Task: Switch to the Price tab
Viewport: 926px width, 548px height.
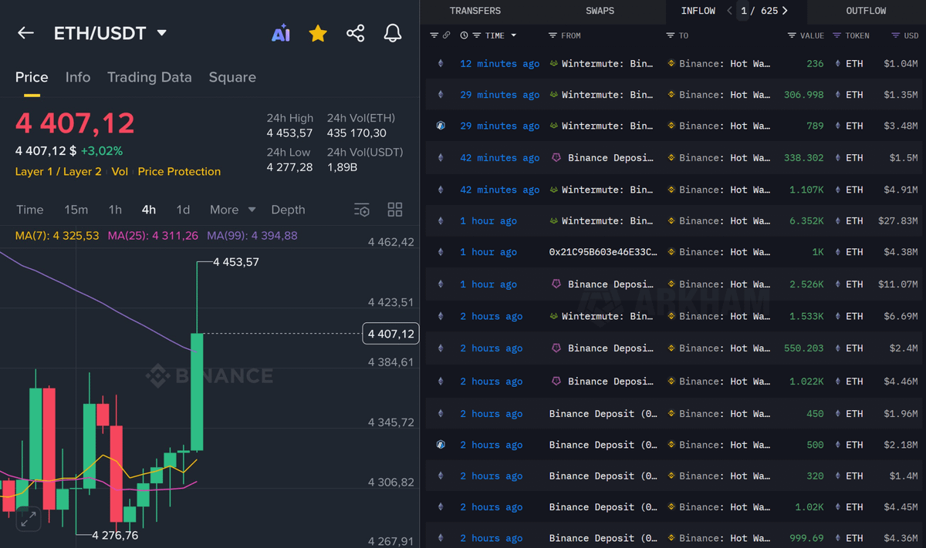Action: tap(32, 77)
